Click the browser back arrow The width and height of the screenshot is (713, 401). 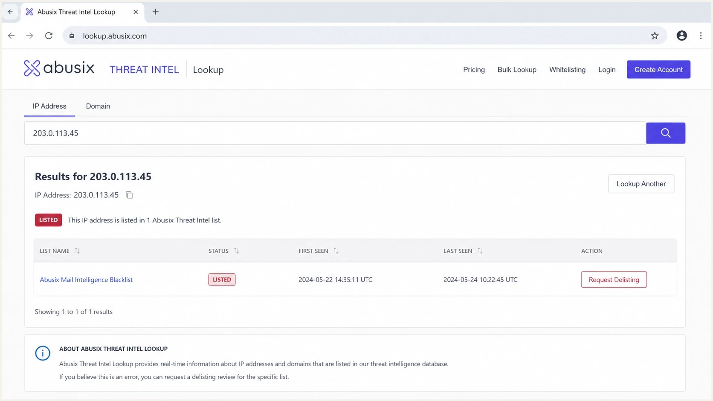click(x=12, y=36)
